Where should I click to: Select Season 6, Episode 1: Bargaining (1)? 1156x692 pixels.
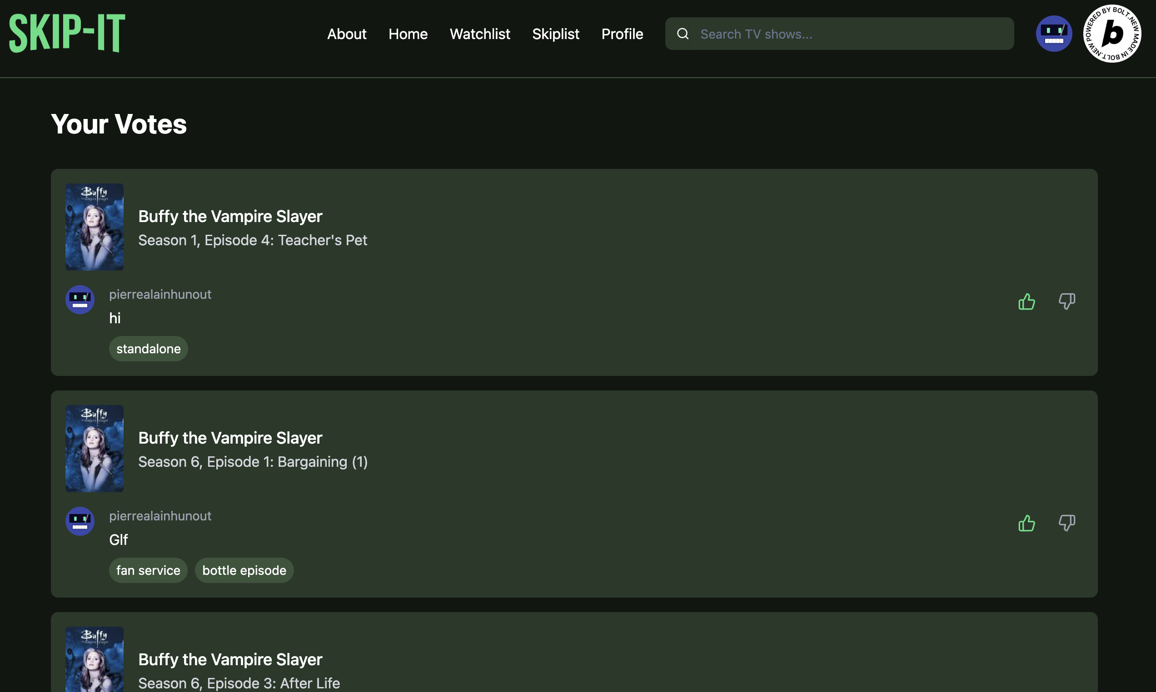click(x=253, y=462)
